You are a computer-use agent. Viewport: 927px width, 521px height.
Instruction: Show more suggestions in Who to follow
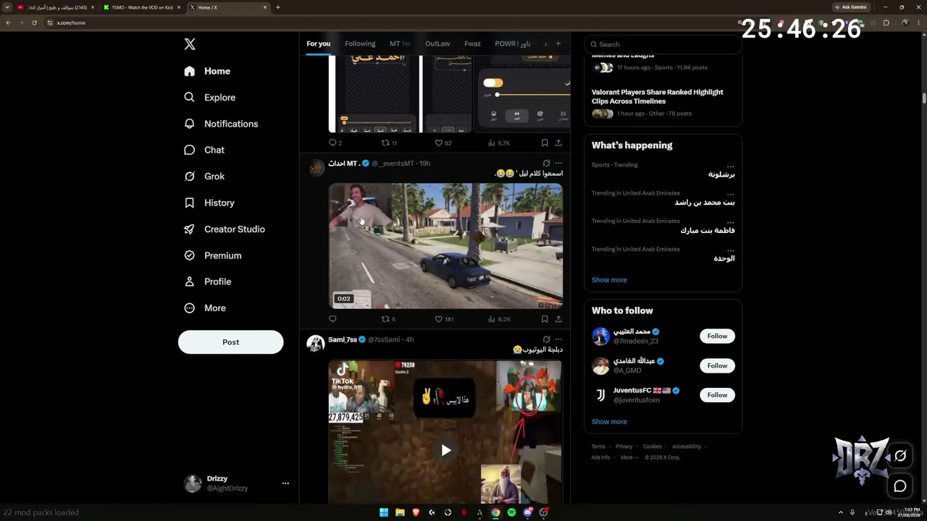[x=609, y=422]
